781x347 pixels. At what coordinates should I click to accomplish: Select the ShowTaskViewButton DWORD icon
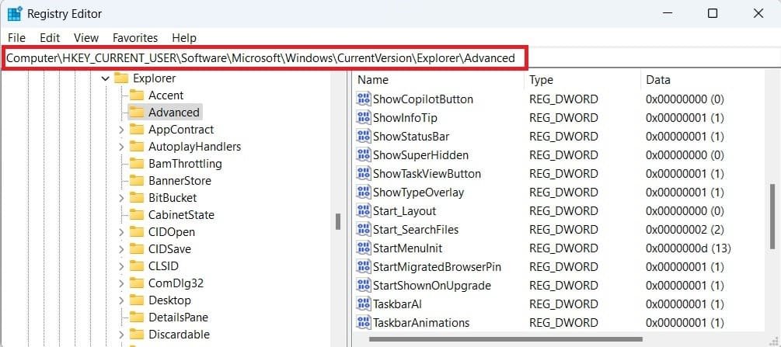click(x=364, y=174)
